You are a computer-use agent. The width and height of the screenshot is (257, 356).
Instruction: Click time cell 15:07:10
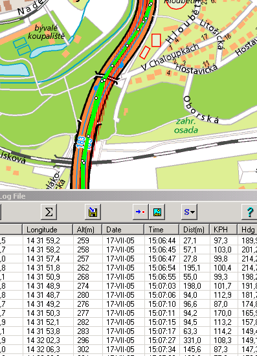click(x=162, y=304)
